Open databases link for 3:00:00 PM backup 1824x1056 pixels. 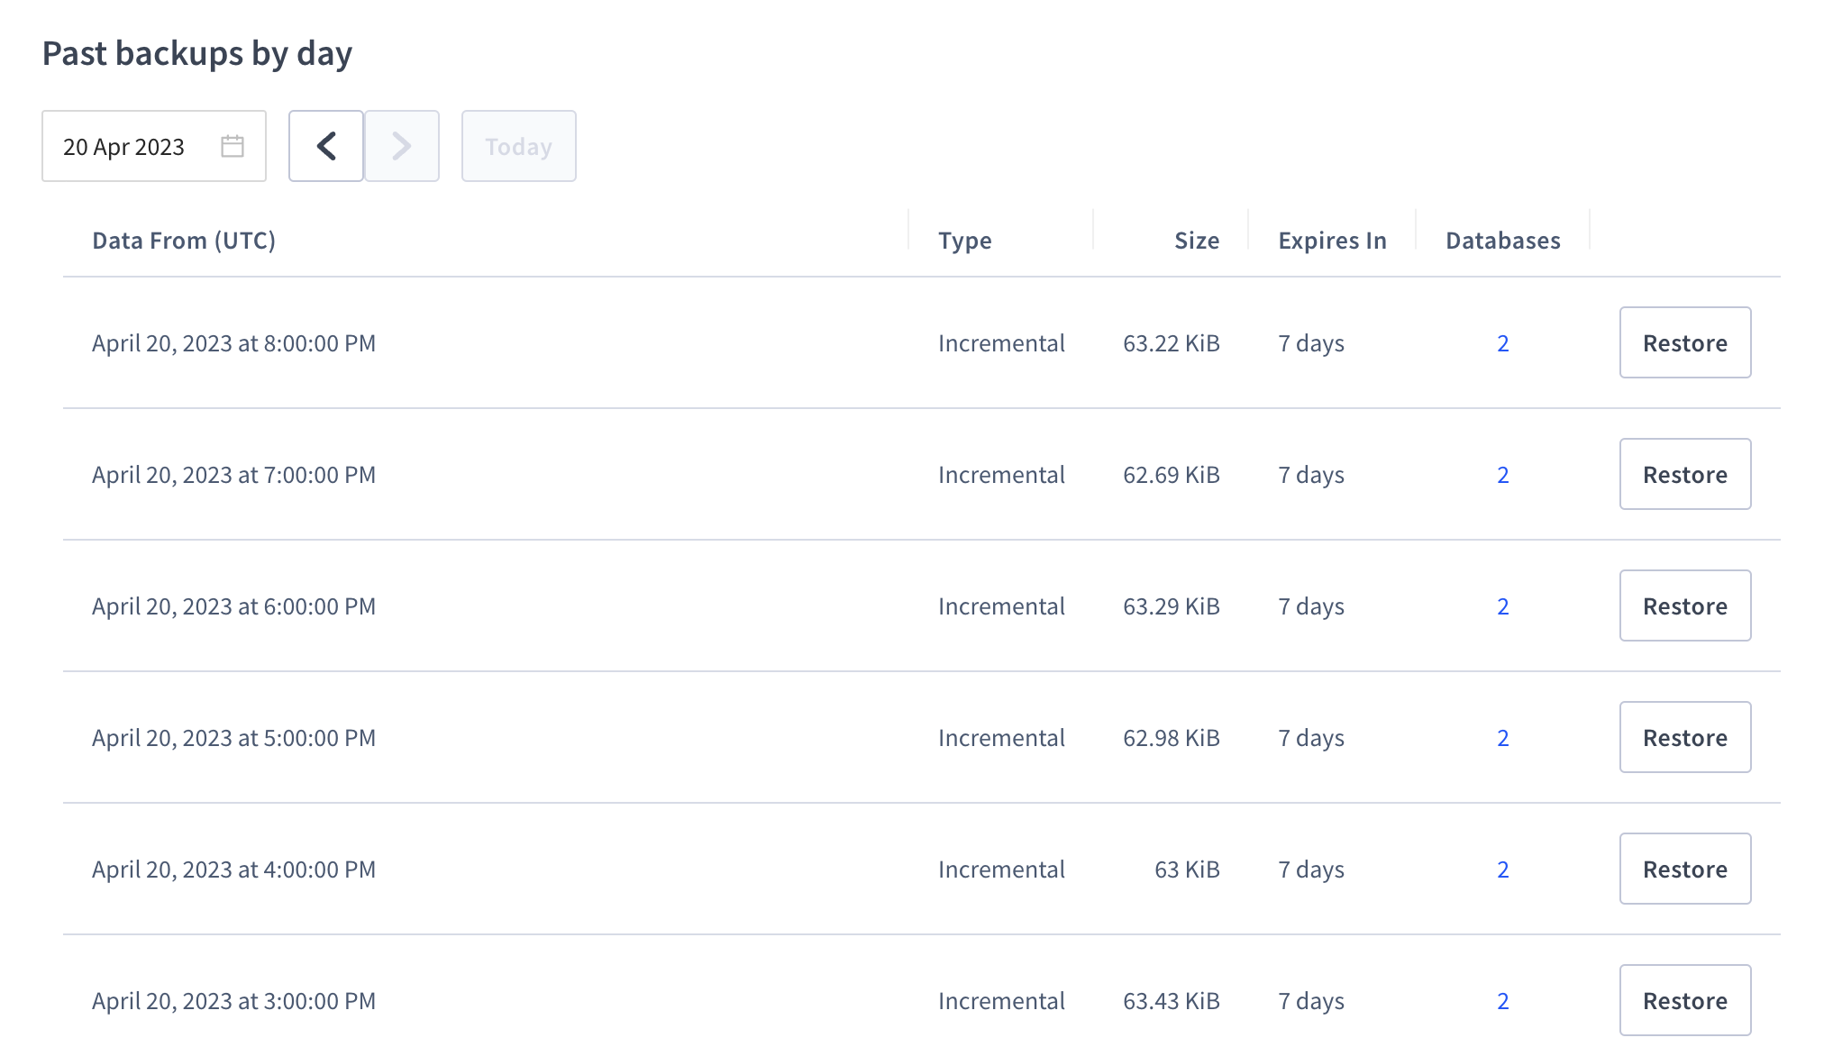click(1503, 1001)
